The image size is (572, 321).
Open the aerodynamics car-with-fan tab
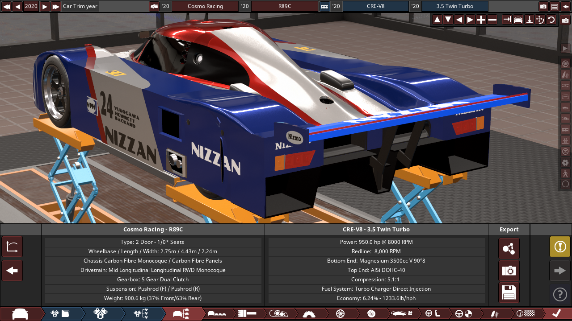pos(402,314)
